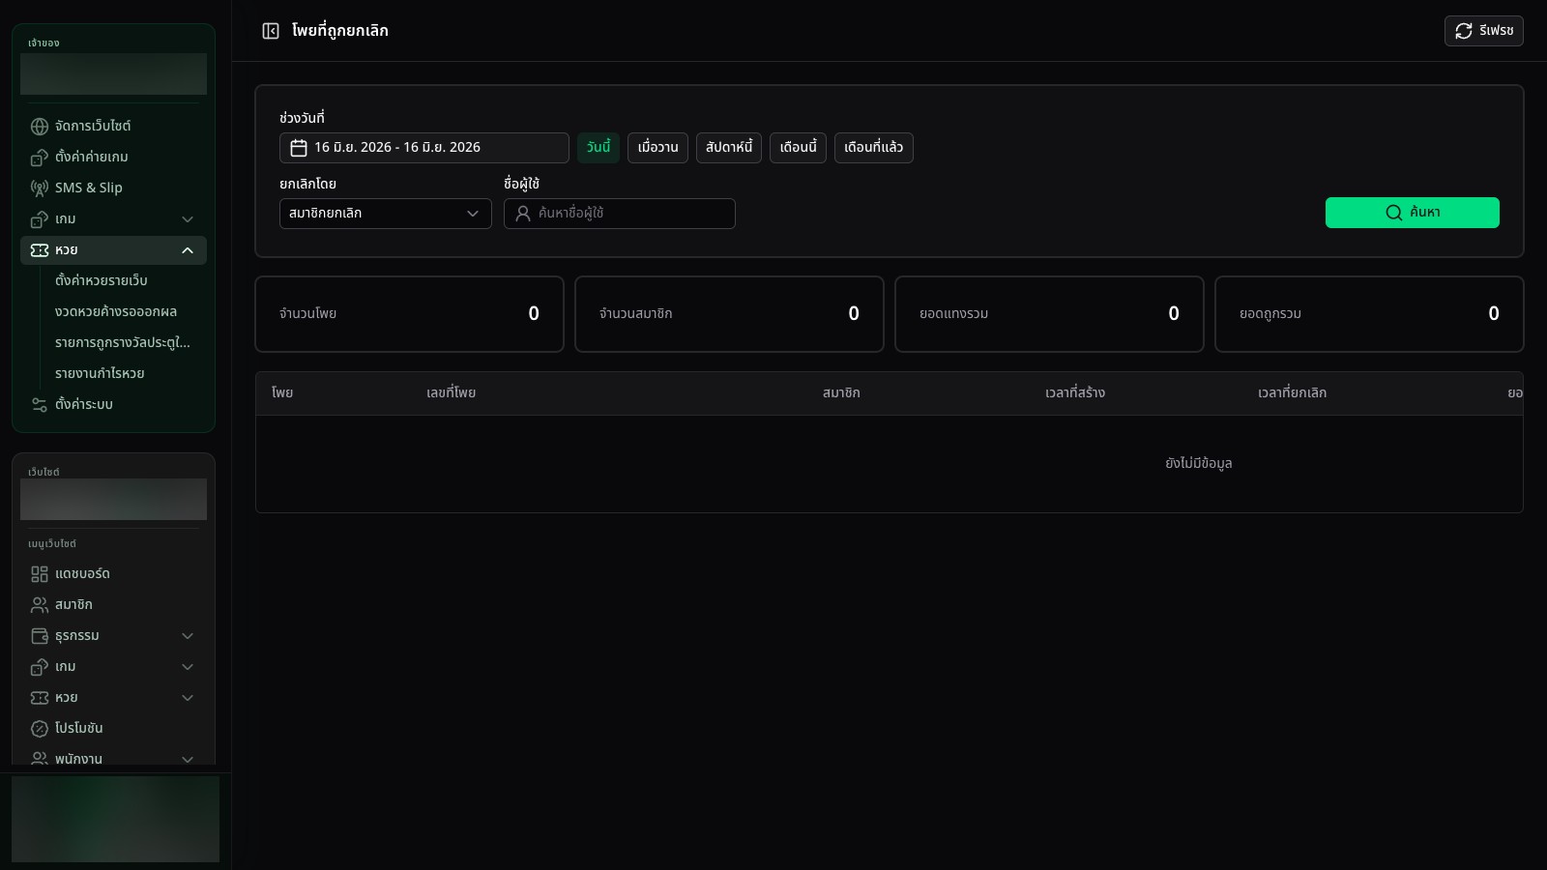Click the SMS & Slip antenna icon
Screen dimensions: 1547x870
[x=40, y=188]
